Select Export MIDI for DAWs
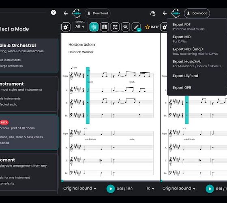 click(197, 39)
